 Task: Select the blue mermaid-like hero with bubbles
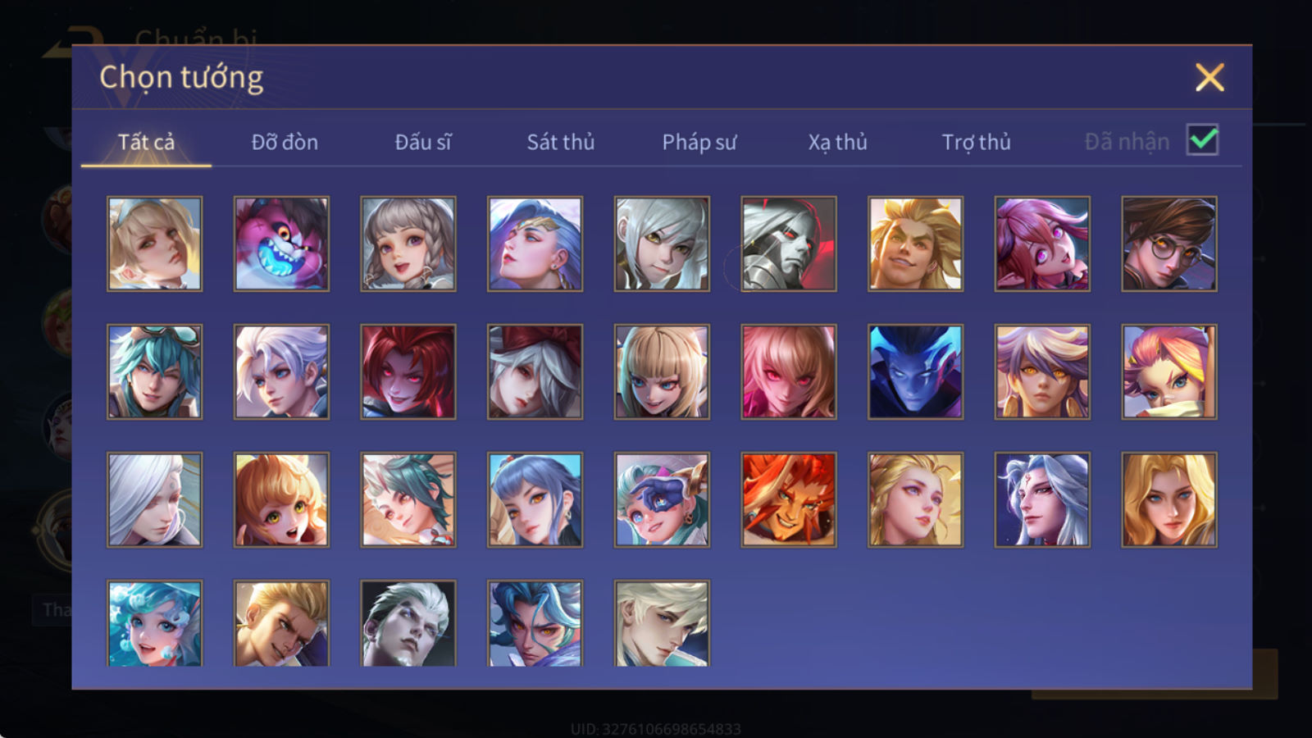click(154, 623)
